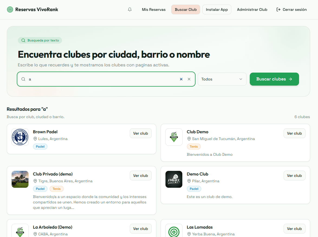This screenshot has height=237, width=318.
Task: Click Club Privado (demo) photo thumbnail
Action: [20, 179]
